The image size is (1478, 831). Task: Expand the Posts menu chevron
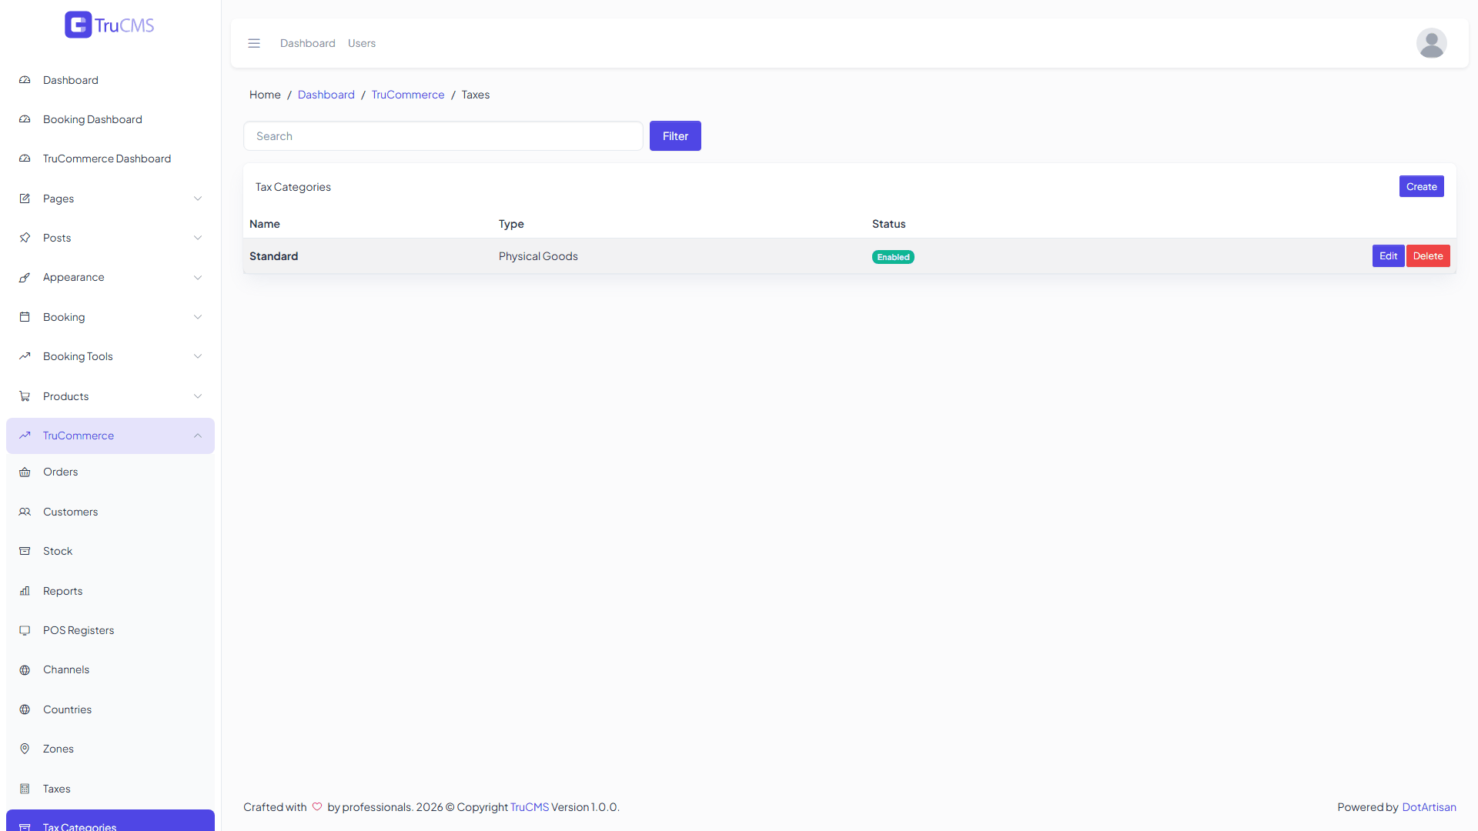(198, 238)
